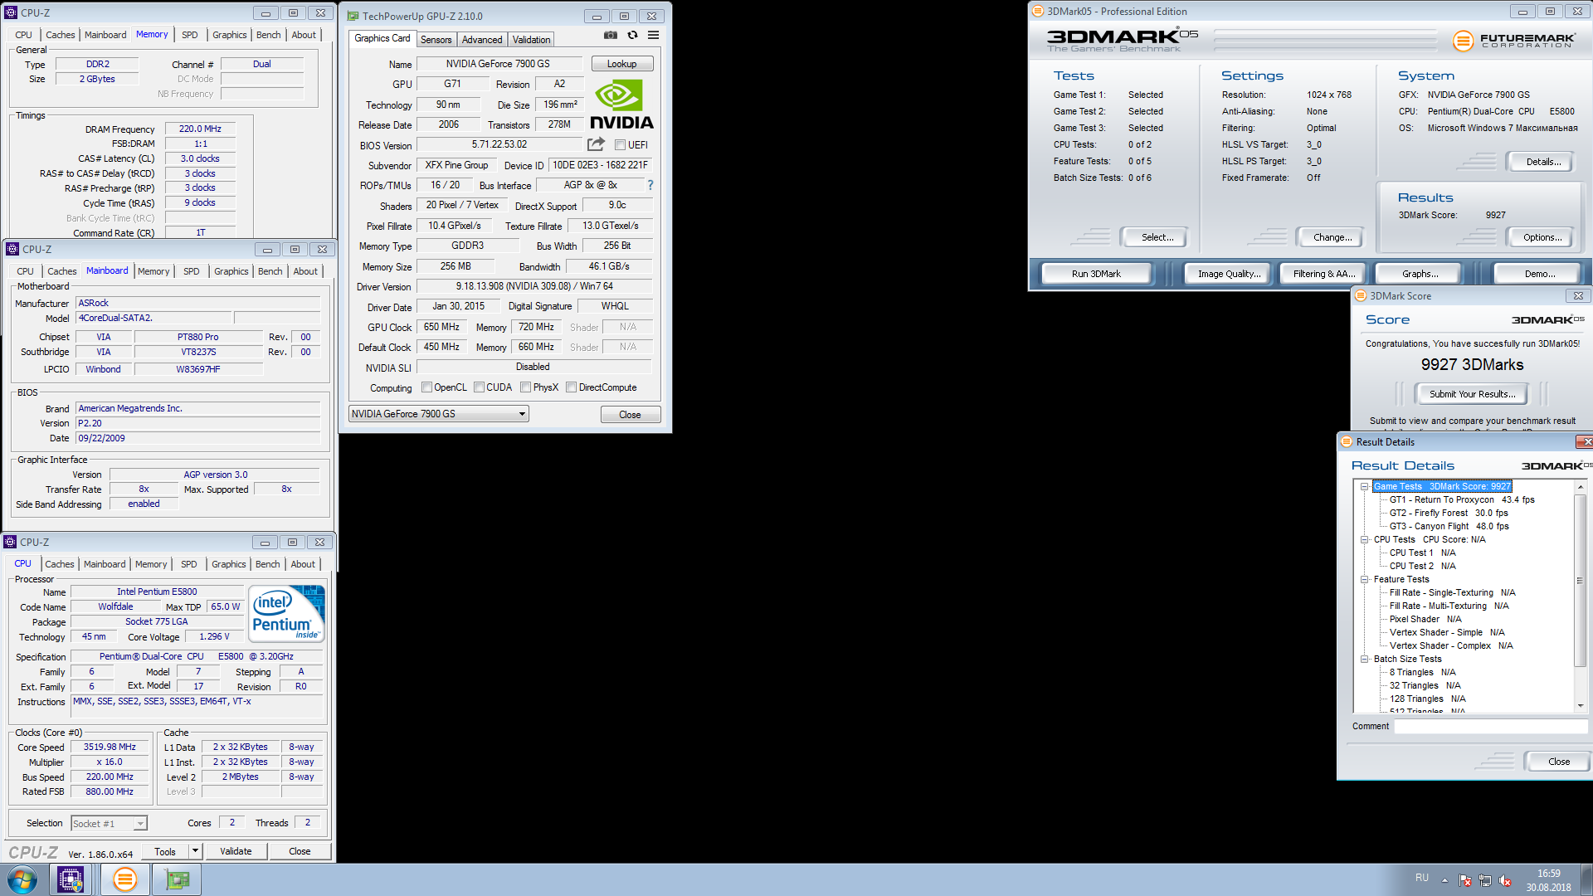Click the action center flag tray icon
Image resolution: width=1593 pixels, height=896 pixels.
tap(1465, 880)
